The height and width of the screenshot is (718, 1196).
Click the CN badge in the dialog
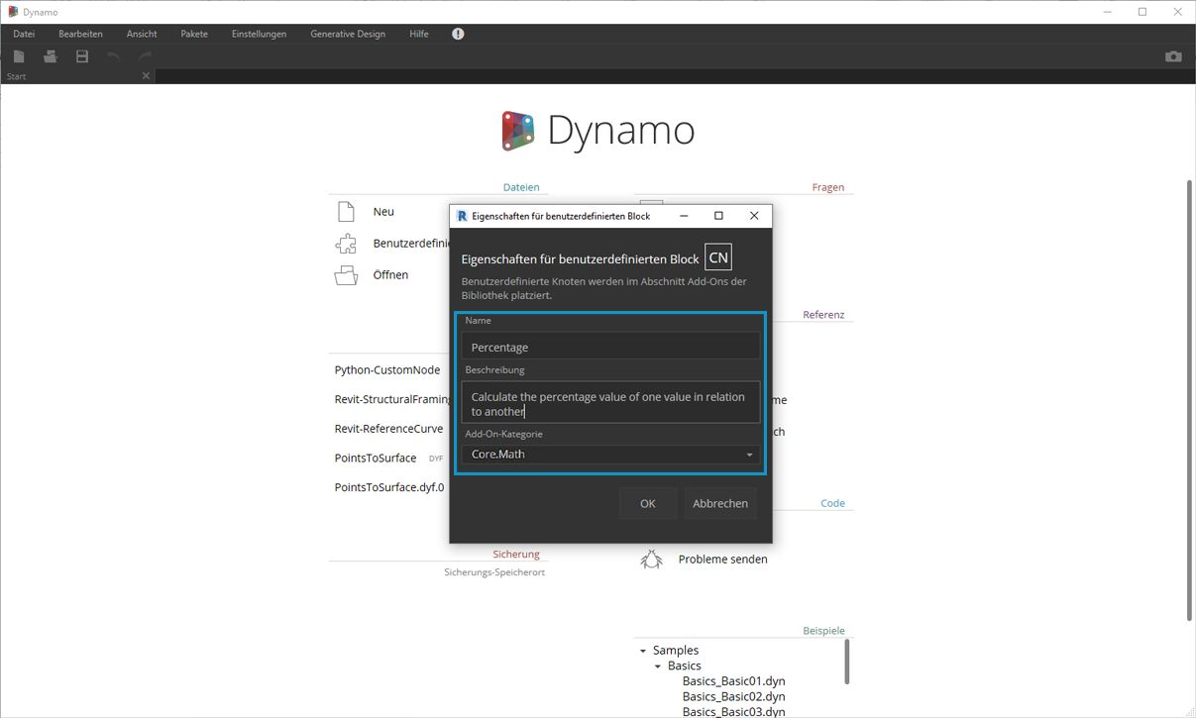tap(718, 257)
